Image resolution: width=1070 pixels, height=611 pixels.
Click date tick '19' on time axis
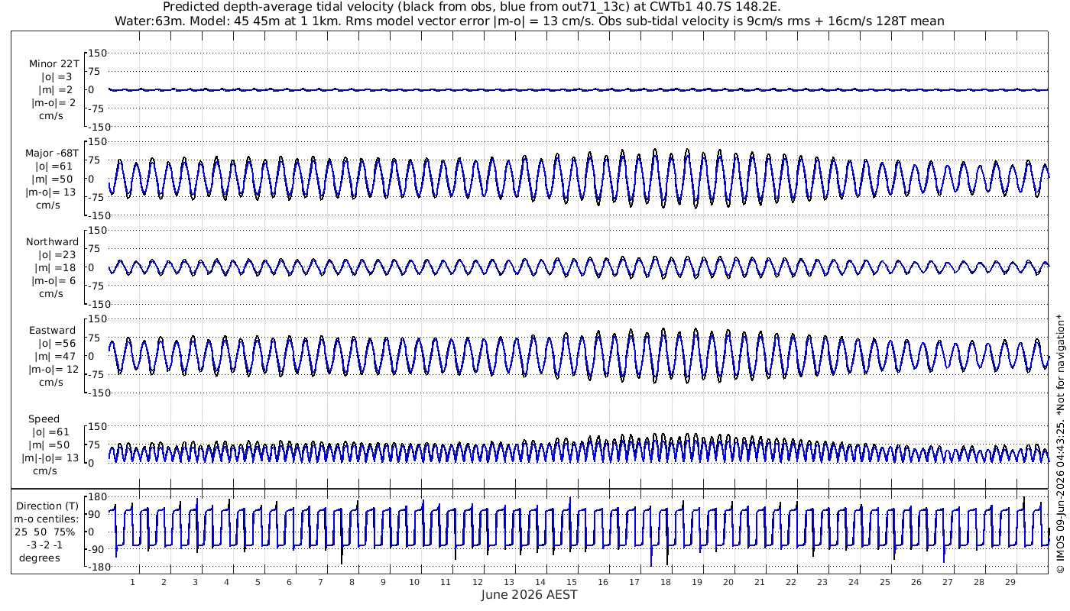697,581
